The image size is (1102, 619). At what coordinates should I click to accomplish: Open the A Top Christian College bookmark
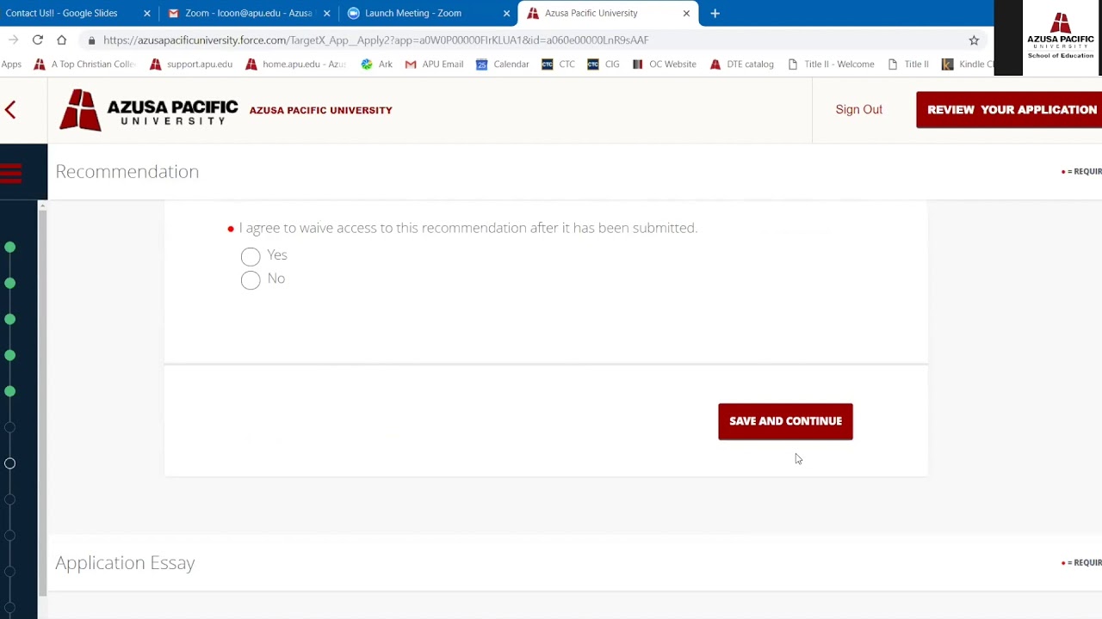[x=84, y=64]
